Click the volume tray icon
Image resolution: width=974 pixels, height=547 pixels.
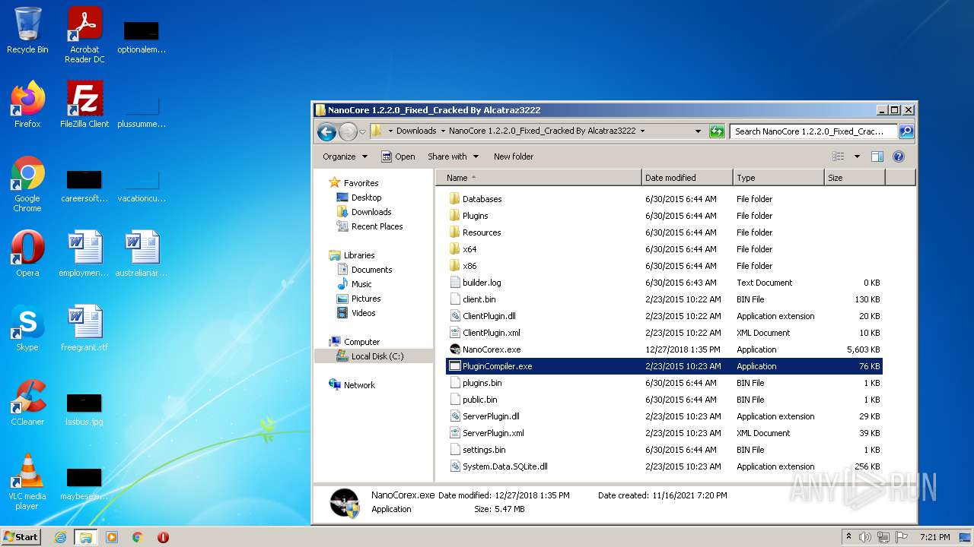pyautogui.click(x=865, y=537)
